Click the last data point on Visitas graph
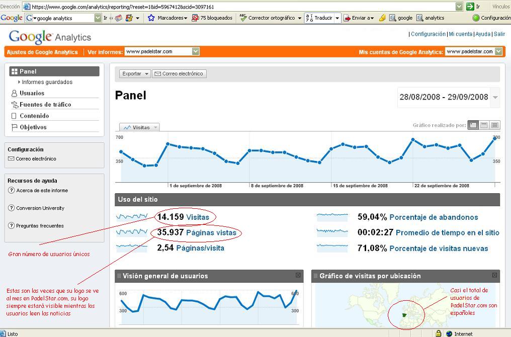This screenshot has height=337, width=511. click(x=495, y=138)
